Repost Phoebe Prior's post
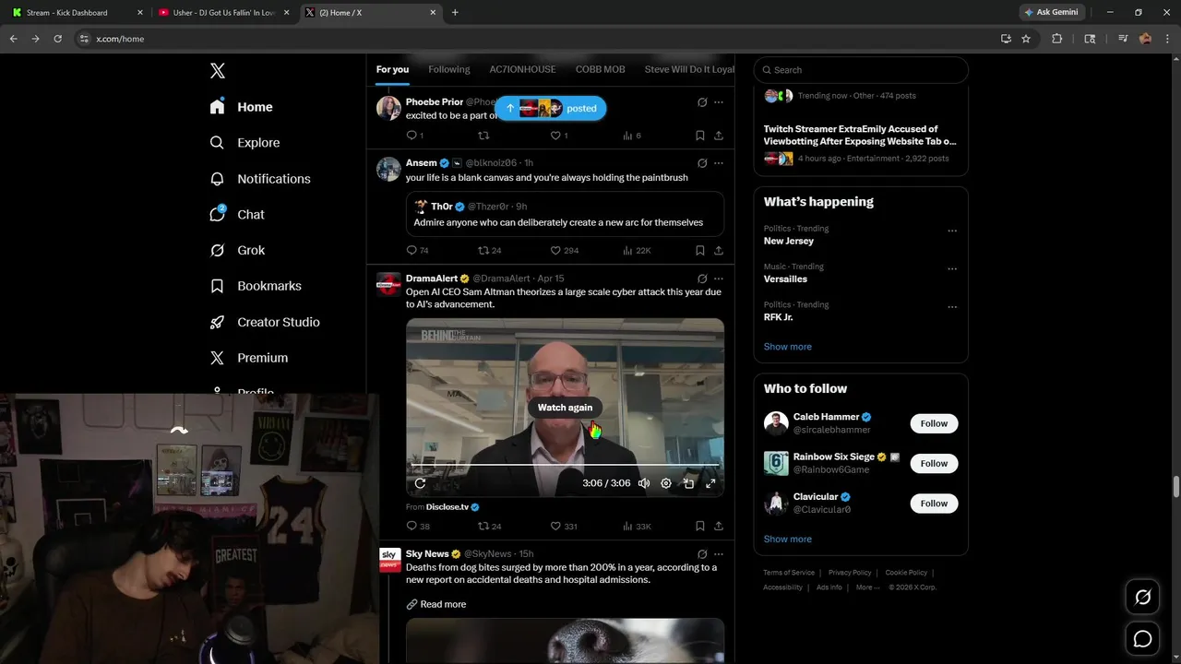This screenshot has height=664, width=1181. pos(483,136)
